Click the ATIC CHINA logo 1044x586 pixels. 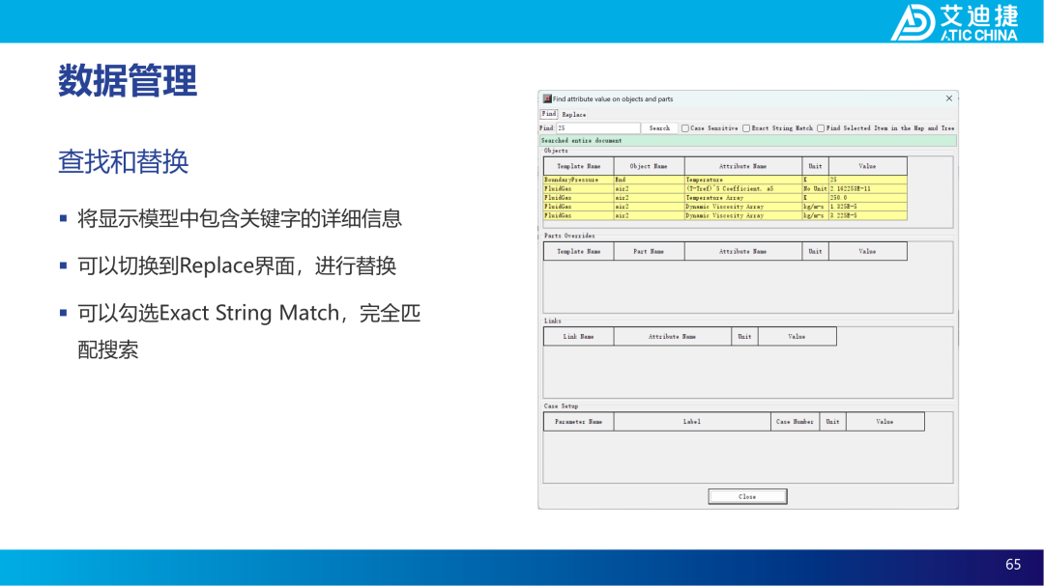(x=955, y=22)
